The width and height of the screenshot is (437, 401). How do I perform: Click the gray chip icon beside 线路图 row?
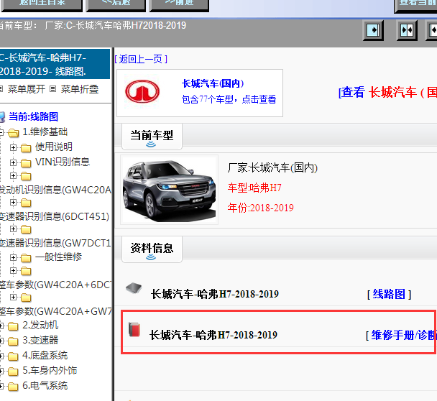coord(134,288)
